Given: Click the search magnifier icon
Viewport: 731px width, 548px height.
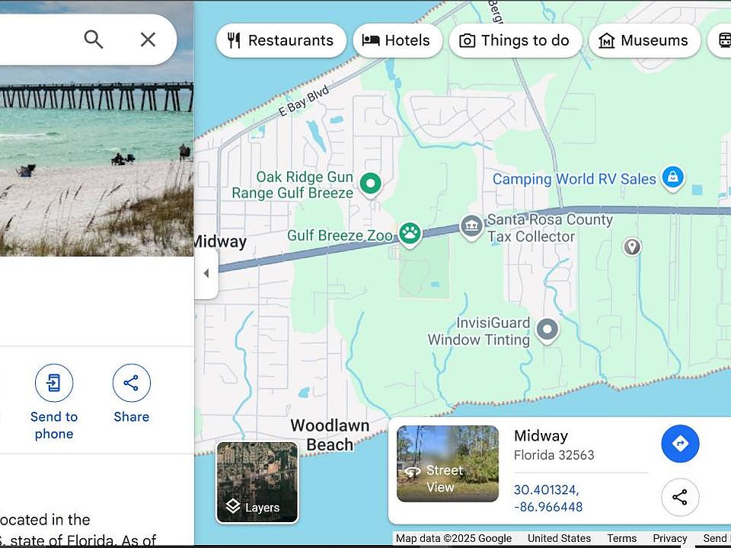Looking at the screenshot, I should pos(93,40).
